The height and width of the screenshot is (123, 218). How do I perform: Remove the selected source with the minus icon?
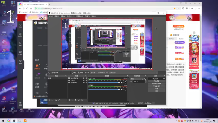coord(72,100)
